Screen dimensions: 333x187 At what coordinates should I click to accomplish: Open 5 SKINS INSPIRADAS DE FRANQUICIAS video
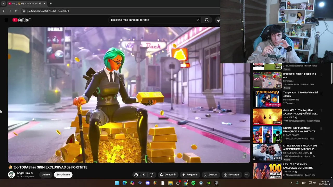click(x=299, y=130)
